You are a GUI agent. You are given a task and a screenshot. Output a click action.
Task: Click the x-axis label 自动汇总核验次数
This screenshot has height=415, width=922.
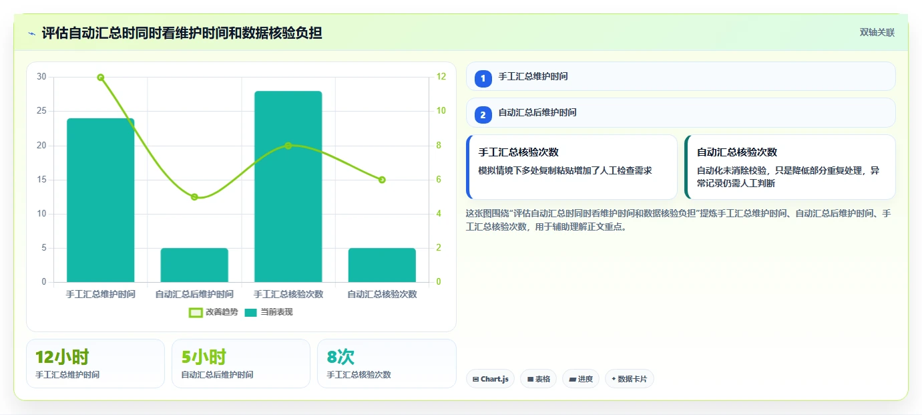tap(382, 295)
